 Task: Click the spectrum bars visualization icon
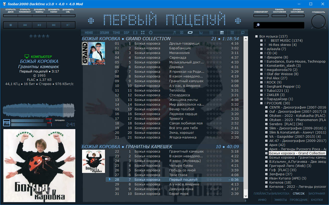coord(201,33)
